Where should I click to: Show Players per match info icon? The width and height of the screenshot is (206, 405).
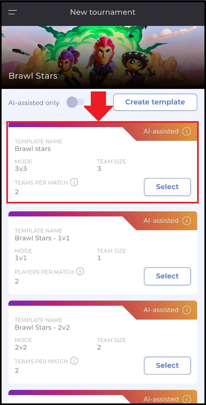(x=80, y=271)
